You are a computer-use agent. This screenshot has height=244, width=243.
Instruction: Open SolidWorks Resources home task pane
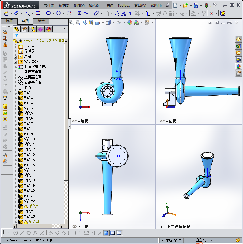[x=238, y=39]
